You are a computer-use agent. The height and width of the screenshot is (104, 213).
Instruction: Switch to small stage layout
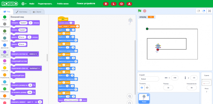coord(198,11)
